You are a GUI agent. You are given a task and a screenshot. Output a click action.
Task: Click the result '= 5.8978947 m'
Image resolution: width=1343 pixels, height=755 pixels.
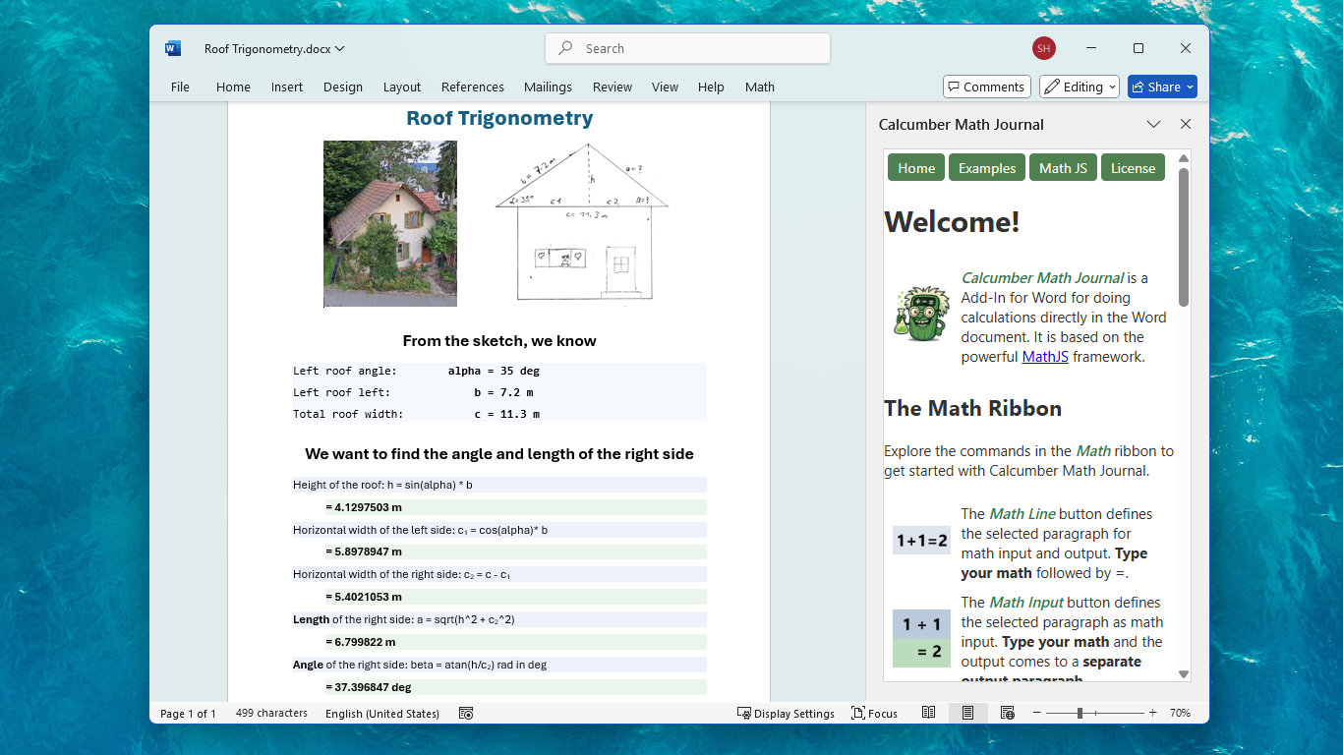pos(364,552)
